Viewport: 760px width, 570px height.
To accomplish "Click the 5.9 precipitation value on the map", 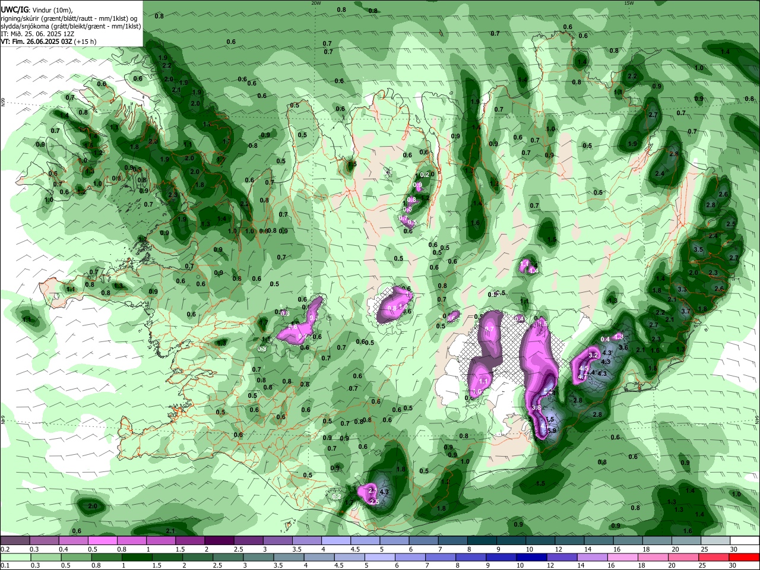I will [x=551, y=430].
